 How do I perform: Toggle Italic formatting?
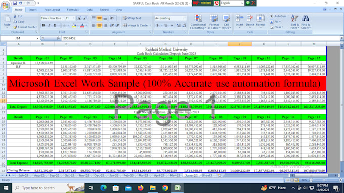click(x=49, y=25)
